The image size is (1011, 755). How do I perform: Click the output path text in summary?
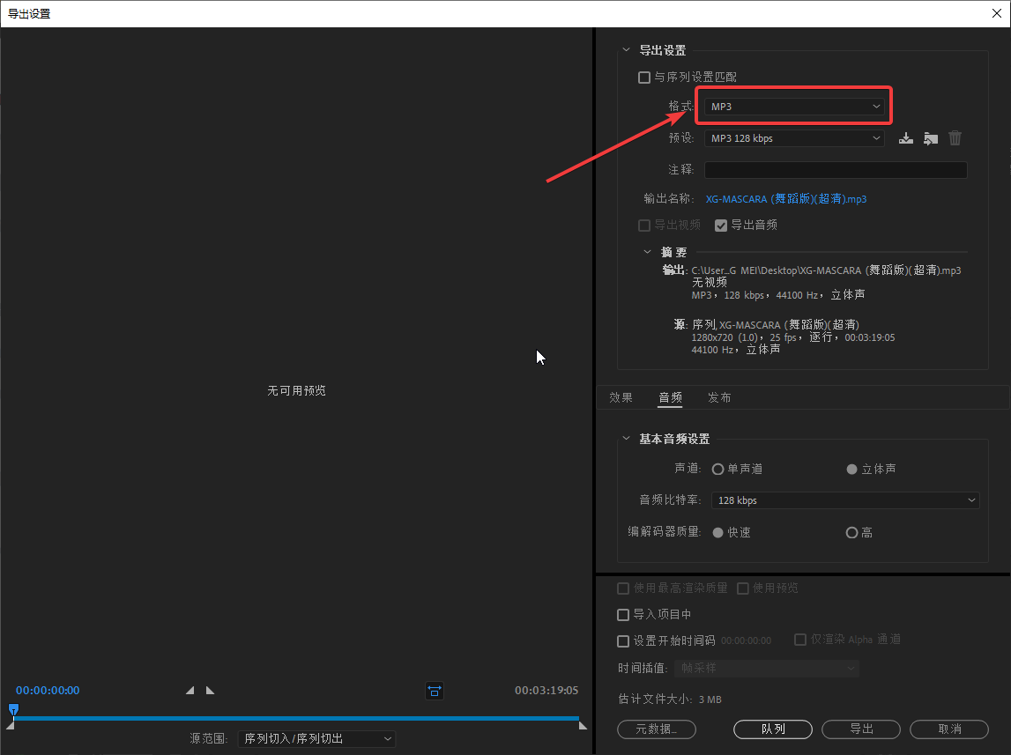pyautogui.click(x=826, y=270)
